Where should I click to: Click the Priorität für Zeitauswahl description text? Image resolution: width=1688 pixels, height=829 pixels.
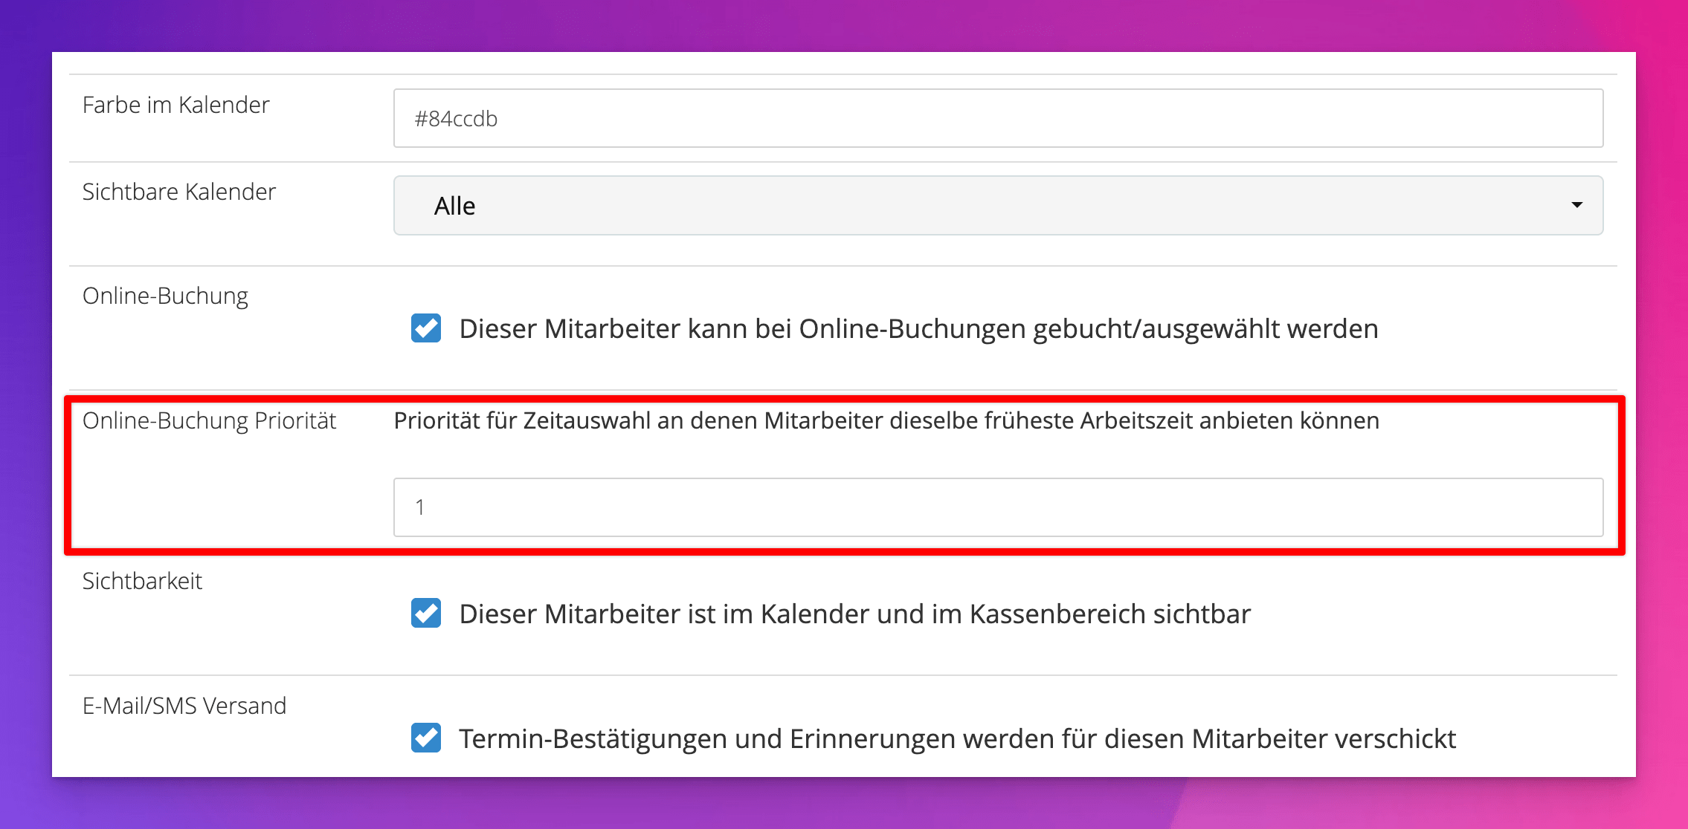[886, 421]
